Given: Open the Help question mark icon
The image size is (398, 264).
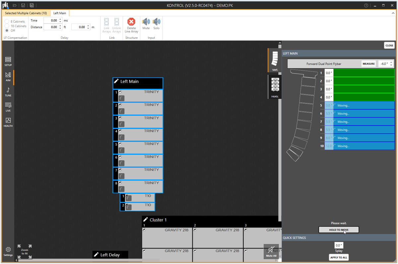Looking at the screenshot, I should click(x=366, y=5).
